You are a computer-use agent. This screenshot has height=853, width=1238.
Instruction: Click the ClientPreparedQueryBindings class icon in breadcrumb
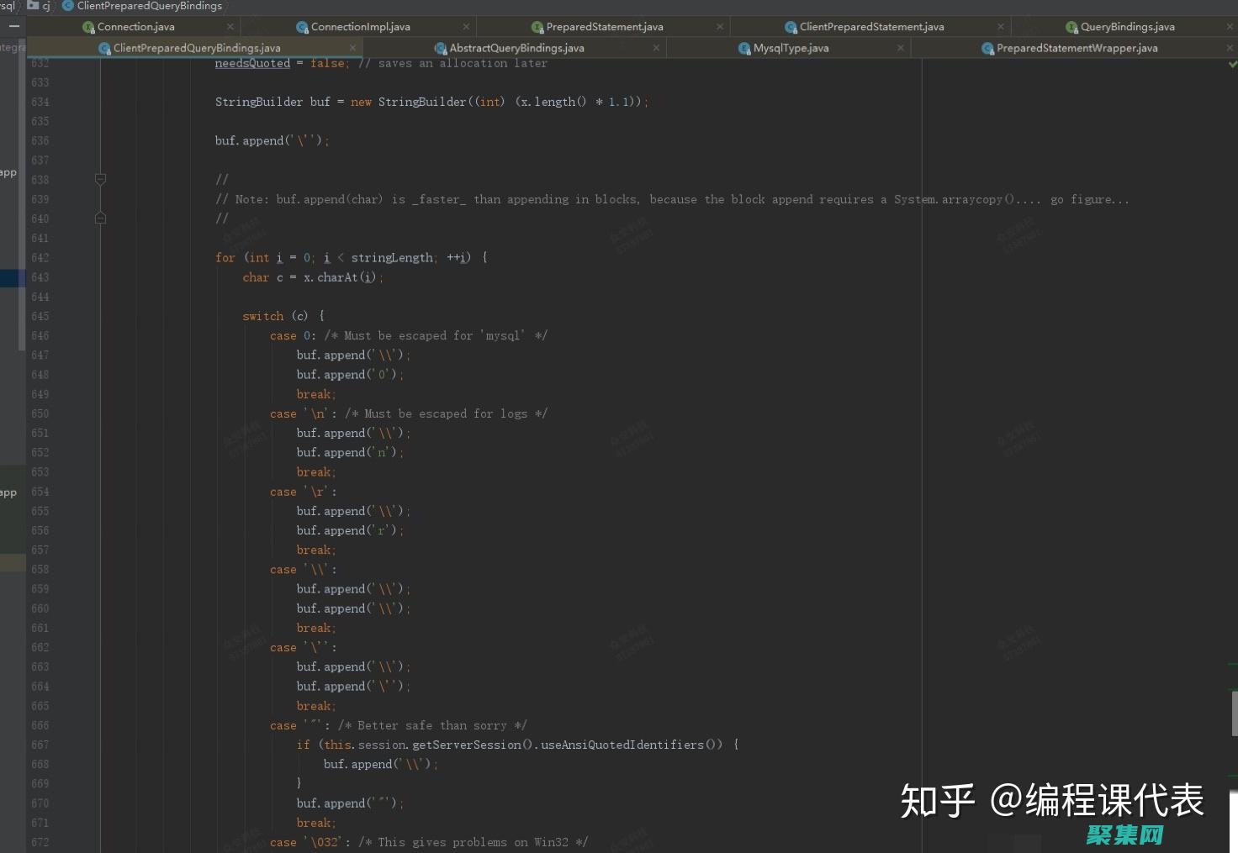[x=66, y=6]
